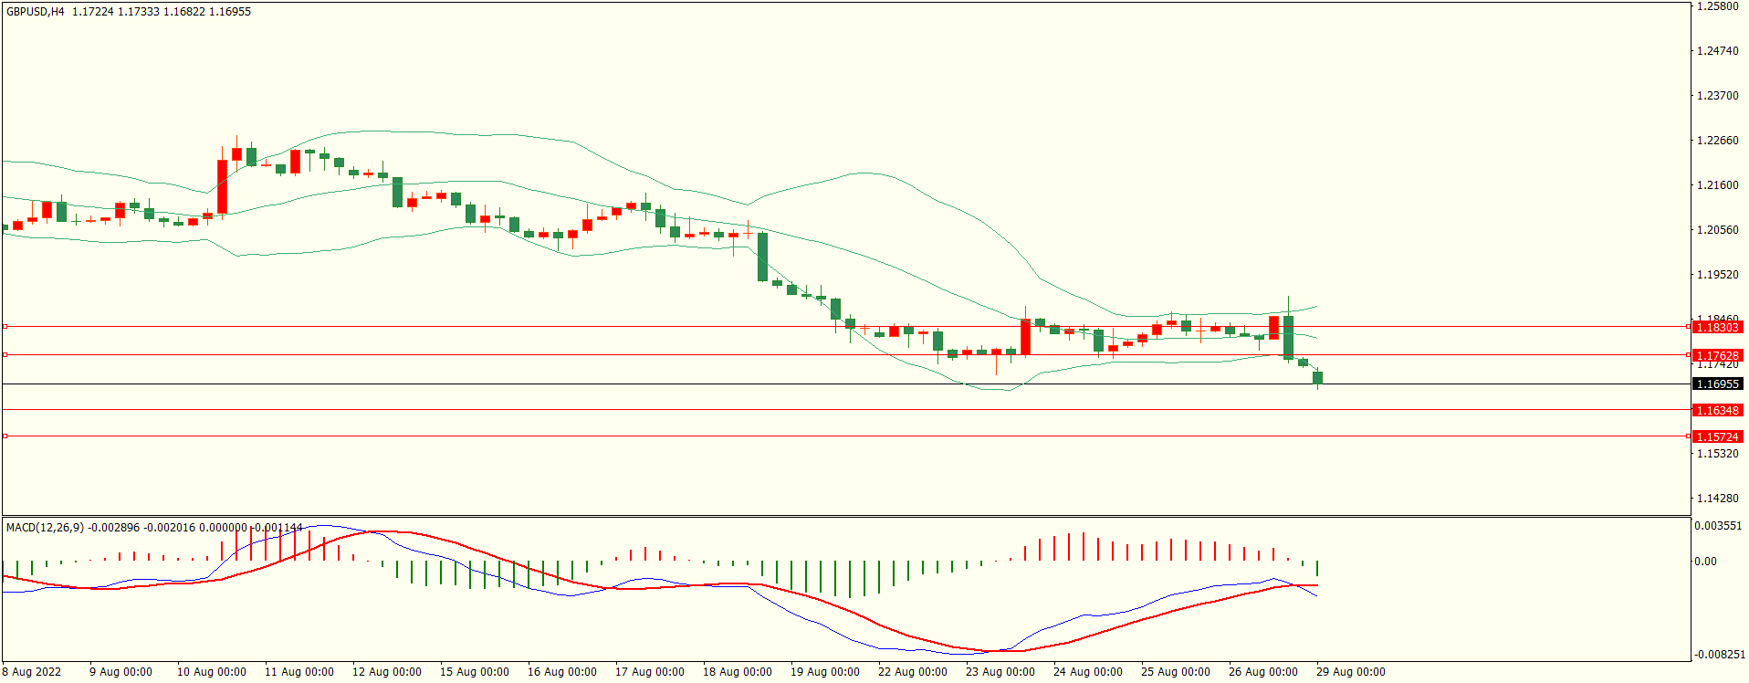Screen dimensions: 1749x683
Task: Click the 22 Aug 00:00 date label
Action: pos(912,672)
